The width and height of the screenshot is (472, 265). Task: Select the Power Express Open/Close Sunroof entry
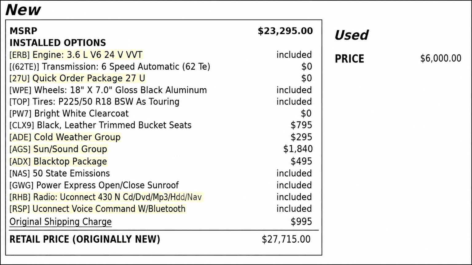tap(107, 185)
